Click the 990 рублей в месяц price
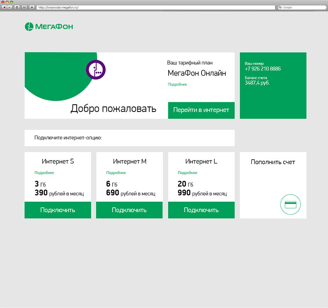The image size is (328, 308). pyautogui.click(x=202, y=193)
